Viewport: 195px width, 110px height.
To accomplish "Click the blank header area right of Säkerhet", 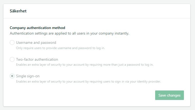I will click(107, 11).
